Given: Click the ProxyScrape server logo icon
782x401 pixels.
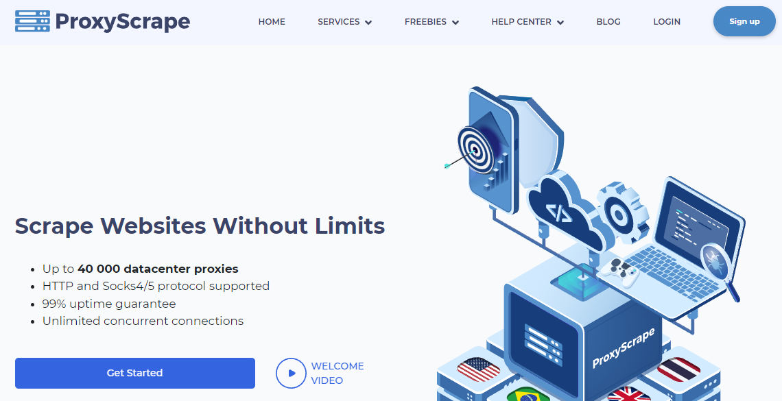Looking at the screenshot, I should coord(32,21).
